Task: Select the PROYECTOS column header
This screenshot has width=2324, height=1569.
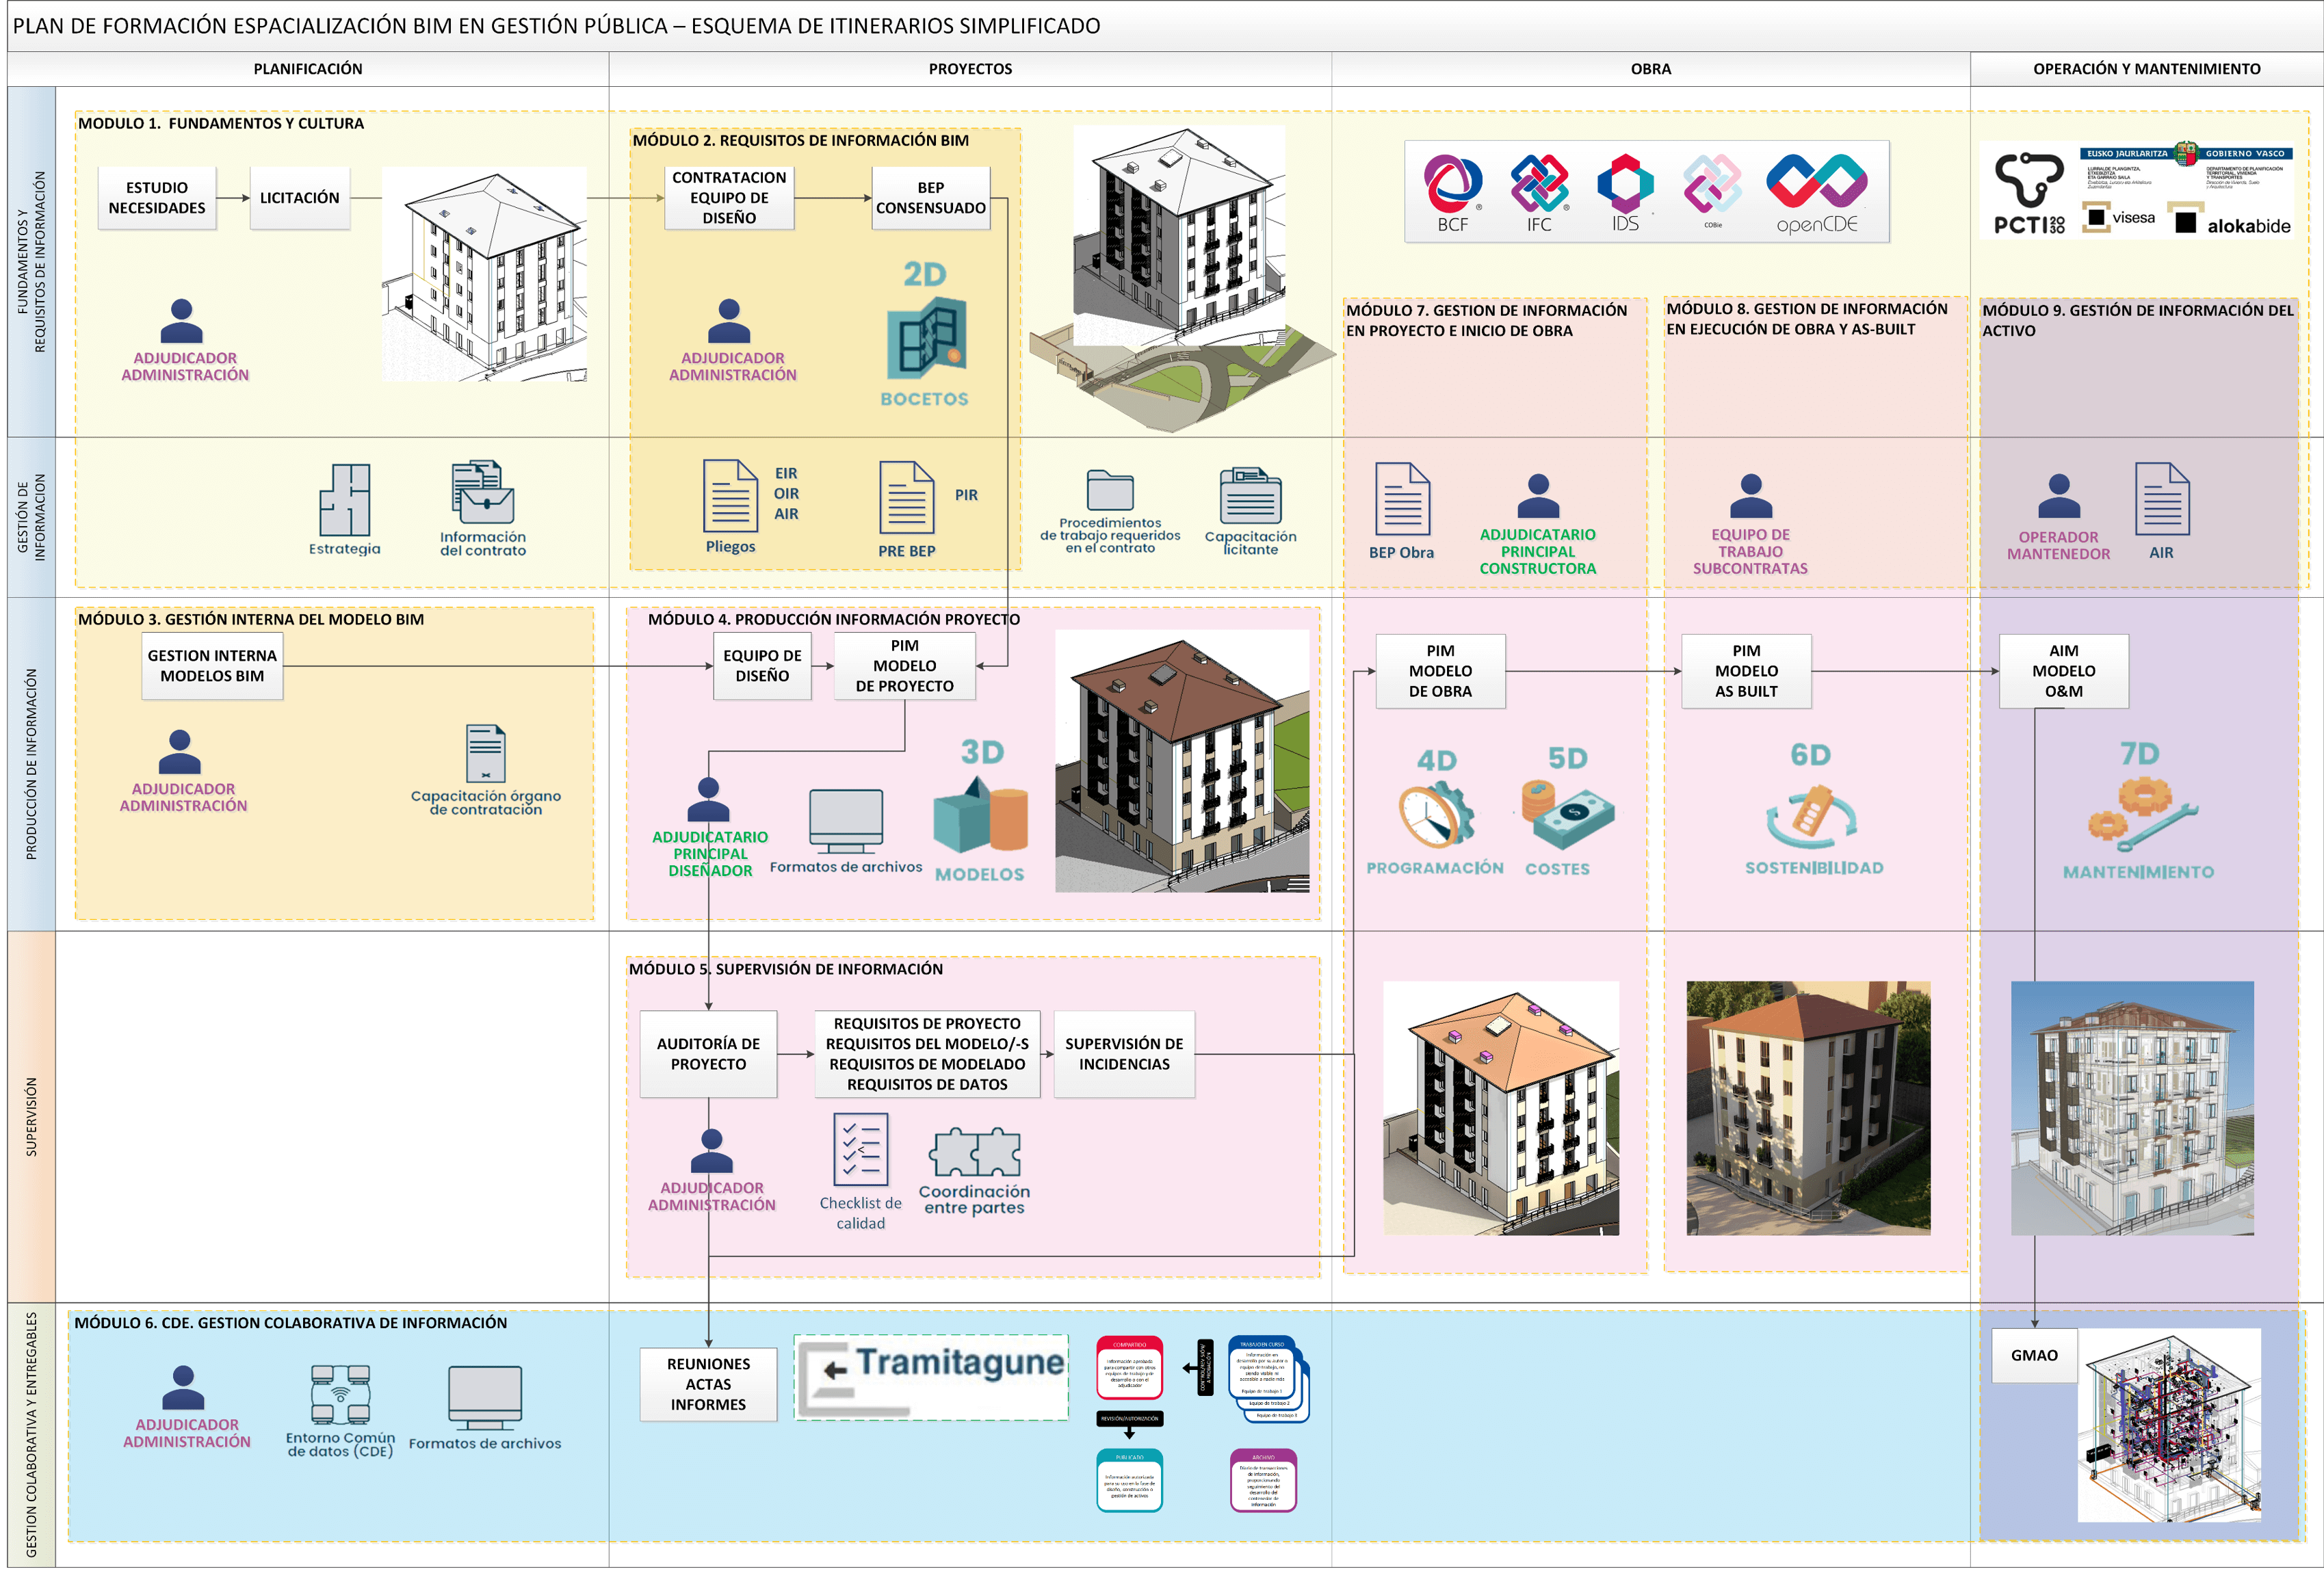Action: pyautogui.click(x=970, y=69)
